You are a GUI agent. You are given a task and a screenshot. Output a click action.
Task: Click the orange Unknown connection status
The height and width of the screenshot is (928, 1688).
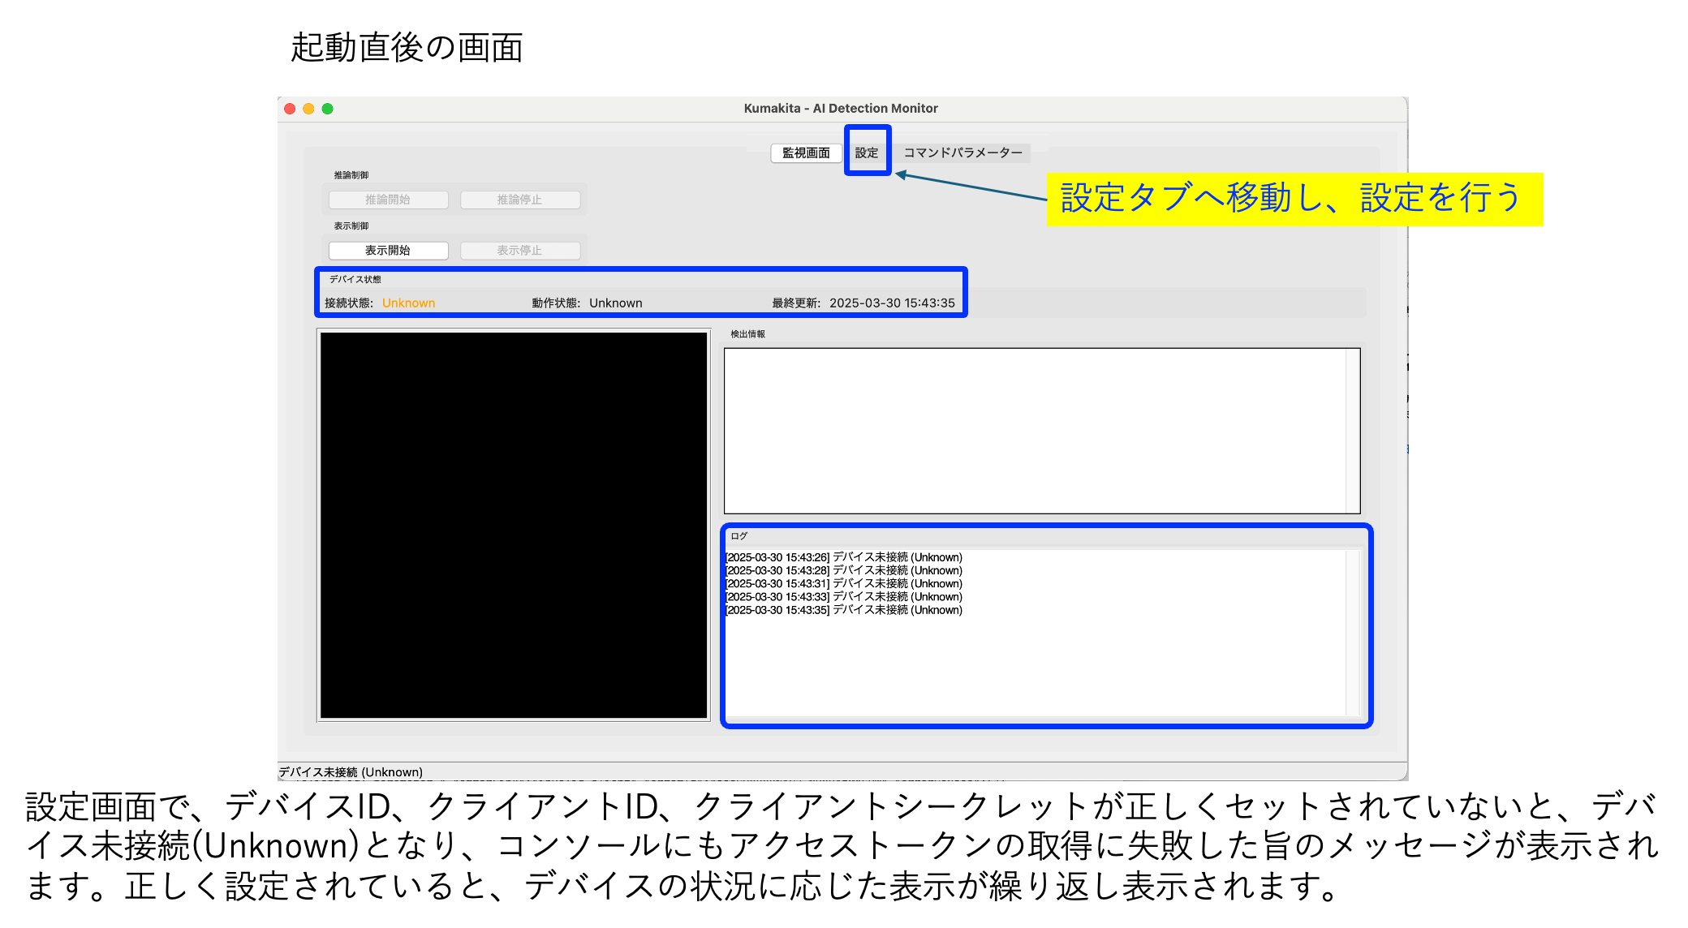coord(408,303)
